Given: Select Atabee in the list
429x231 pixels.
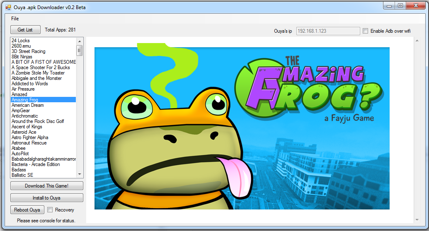Looking at the screenshot, I should point(43,148).
